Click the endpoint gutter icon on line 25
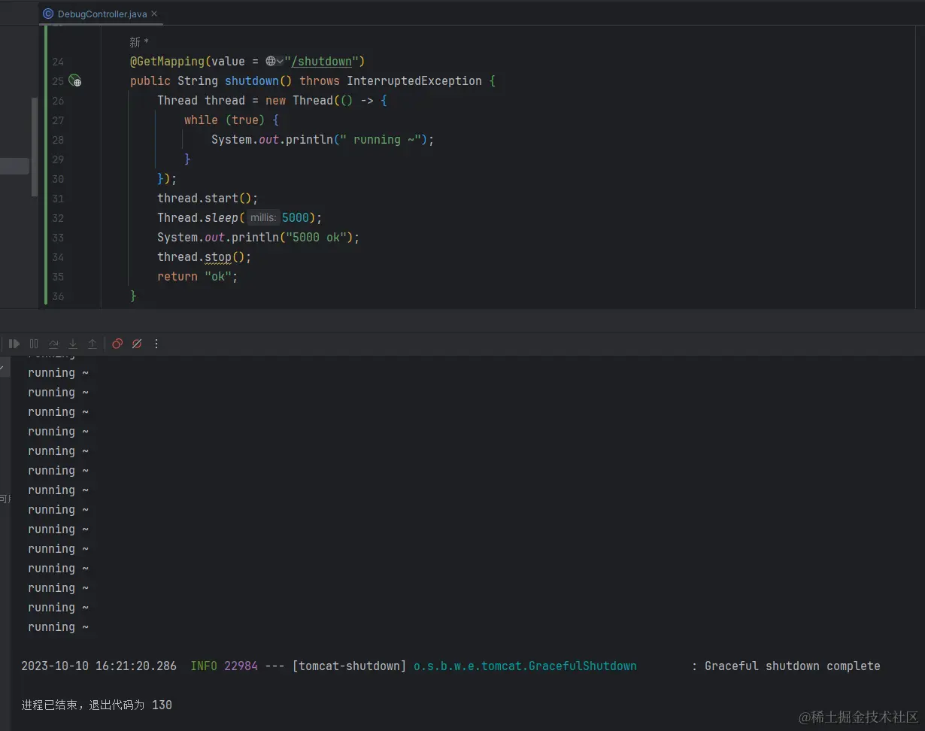Image resolution: width=925 pixels, height=731 pixels. 74,80
